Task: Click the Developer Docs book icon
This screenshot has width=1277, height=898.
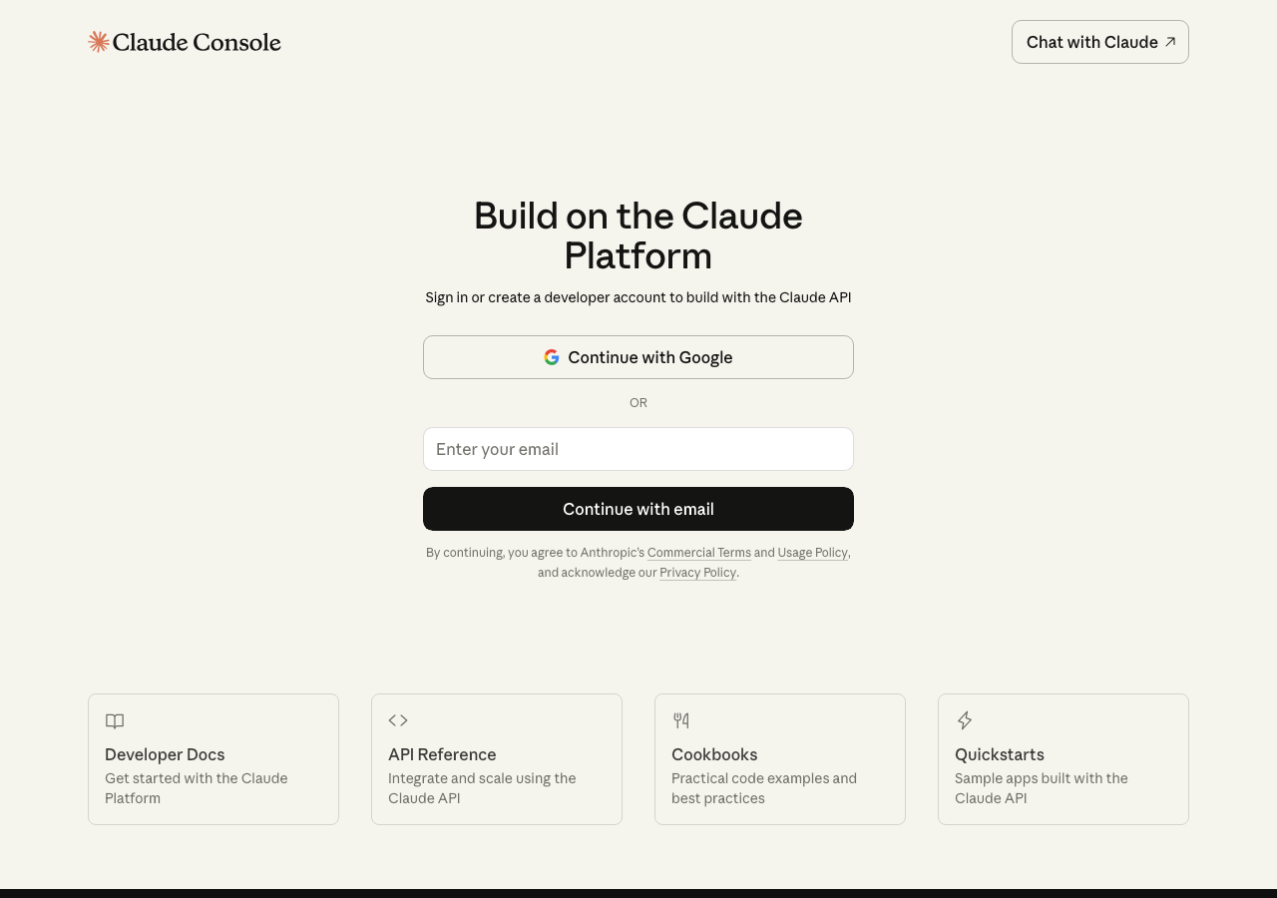Action: coord(115,721)
